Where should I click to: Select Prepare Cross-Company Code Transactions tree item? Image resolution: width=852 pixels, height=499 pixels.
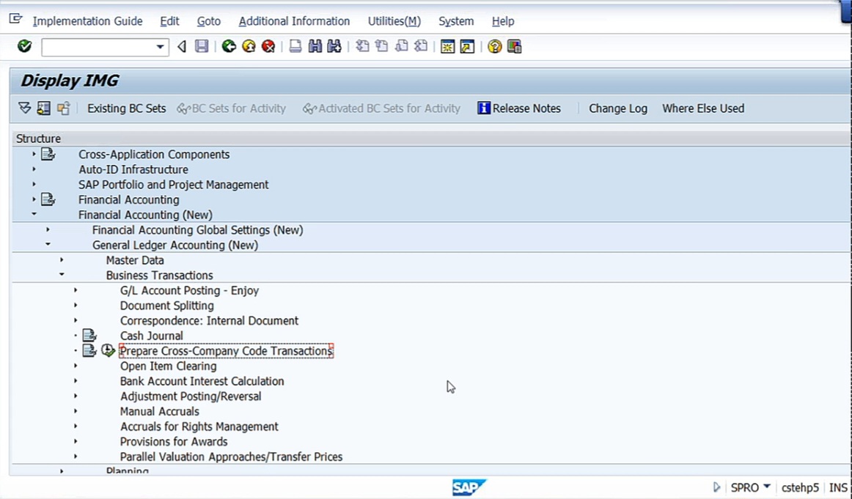point(226,351)
